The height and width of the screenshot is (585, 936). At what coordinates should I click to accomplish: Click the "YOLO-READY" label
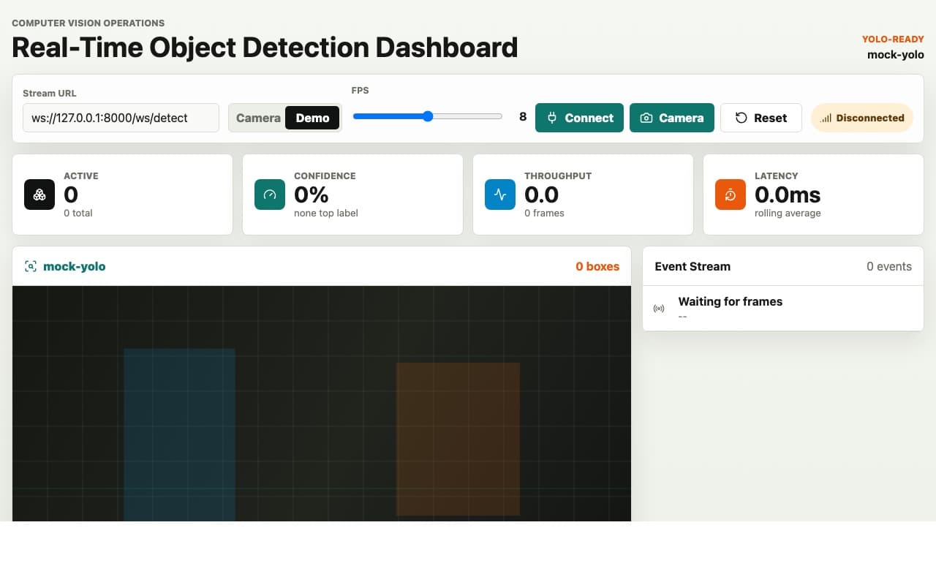(x=893, y=39)
